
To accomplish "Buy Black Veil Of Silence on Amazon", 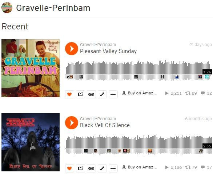I will (x=140, y=167).
